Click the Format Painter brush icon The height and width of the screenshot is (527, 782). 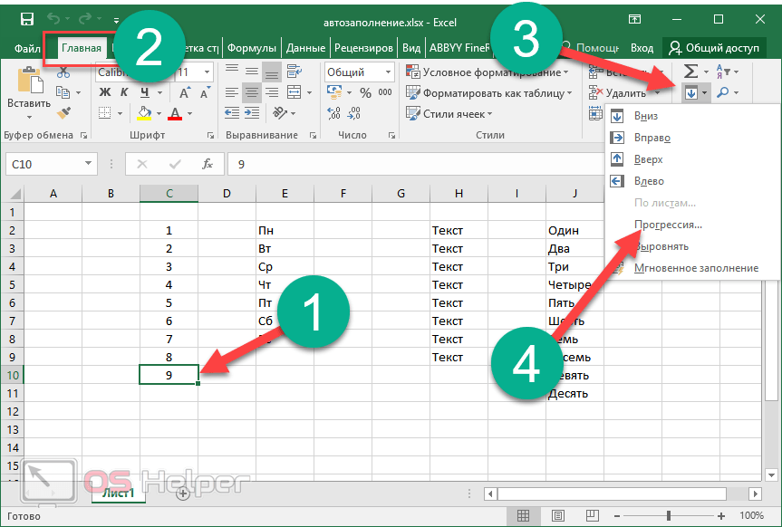pyautogui.click(x=63, y=113)
